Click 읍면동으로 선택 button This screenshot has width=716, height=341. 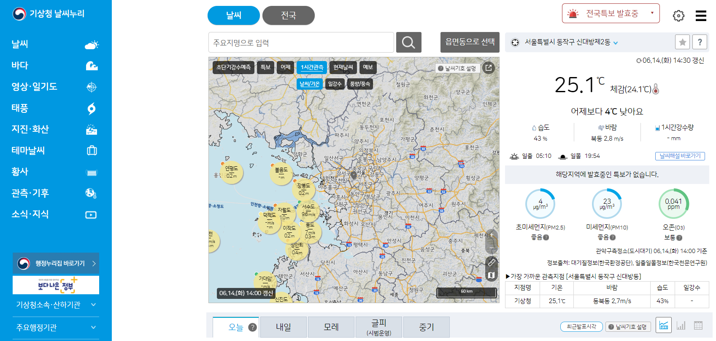[470, 42]
